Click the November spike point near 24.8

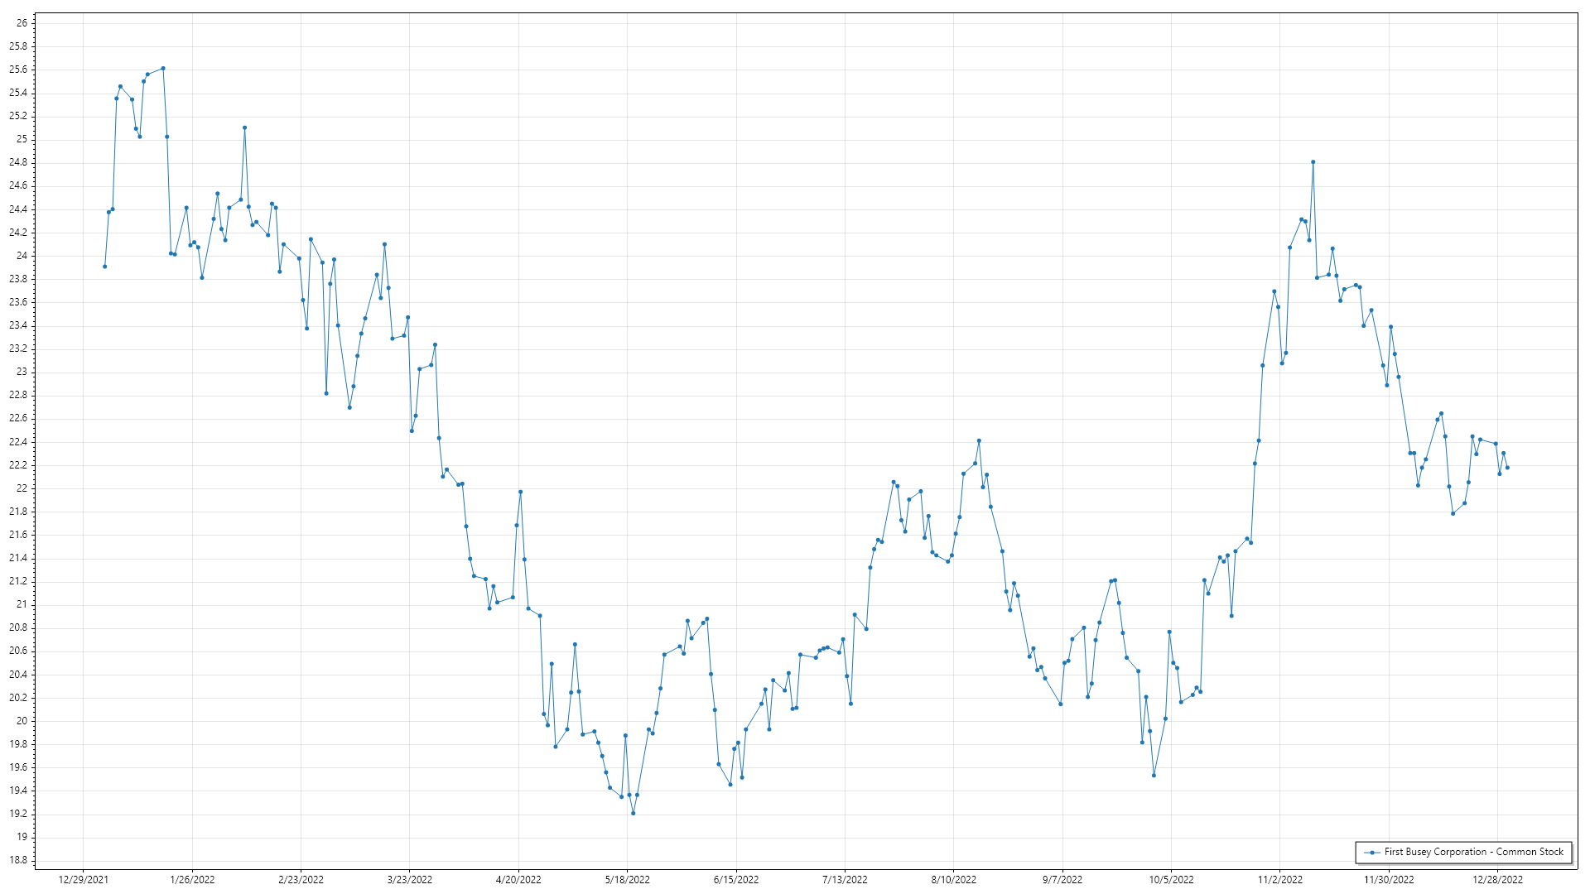click(1313, 162)
